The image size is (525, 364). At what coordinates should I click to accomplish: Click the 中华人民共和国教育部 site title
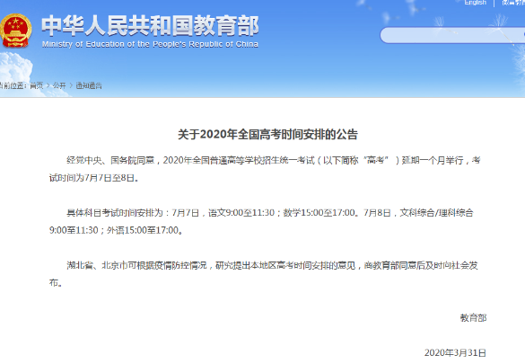(x=150, y=25)
